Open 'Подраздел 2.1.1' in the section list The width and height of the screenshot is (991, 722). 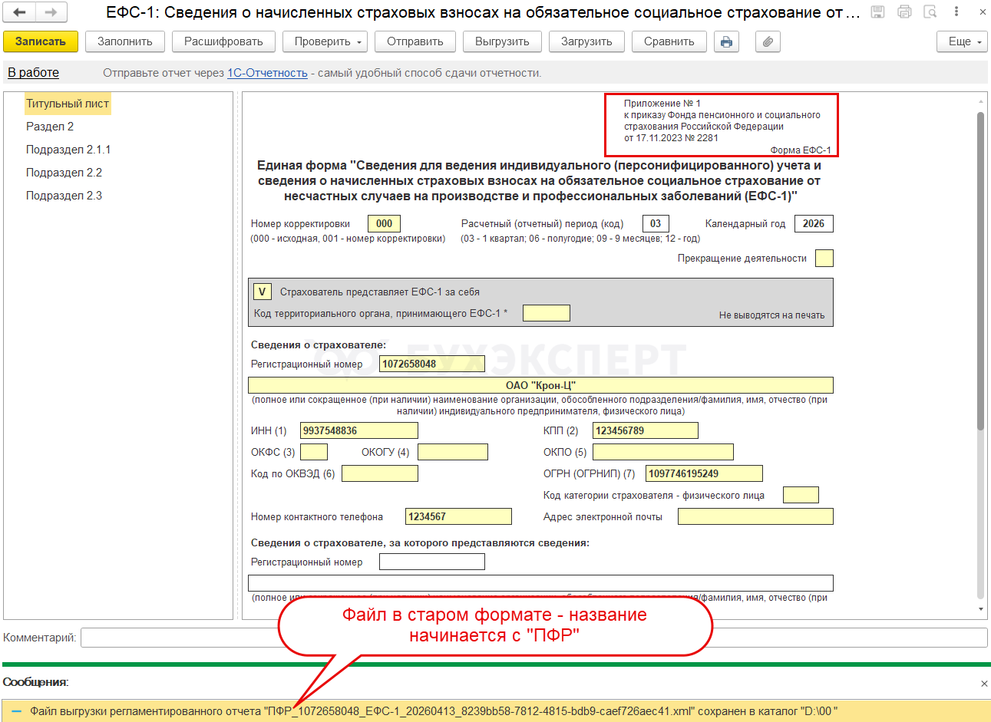tap(68, 150)
